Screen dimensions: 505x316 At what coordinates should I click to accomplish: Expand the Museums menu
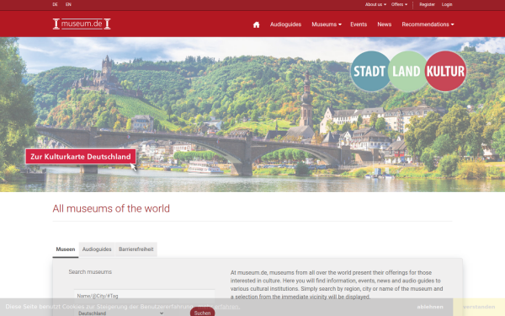tap(327, 24)
